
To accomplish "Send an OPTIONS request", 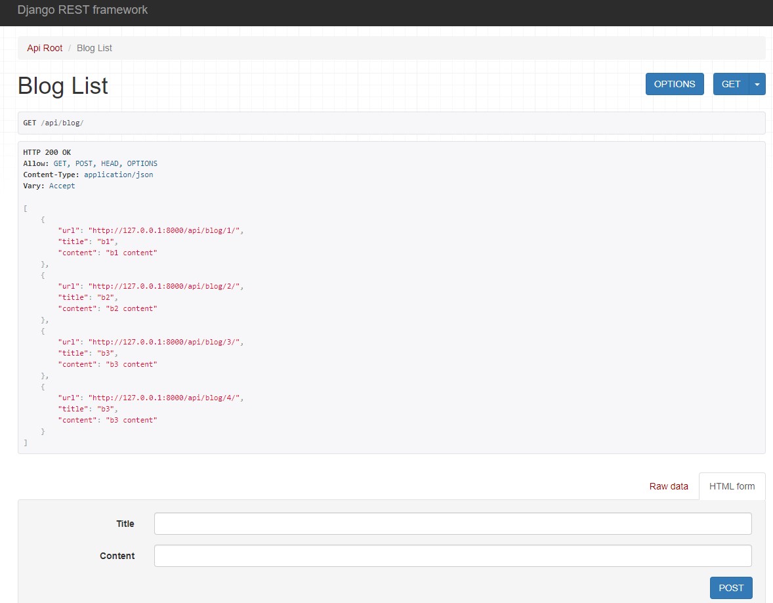I will pos(675,84).
